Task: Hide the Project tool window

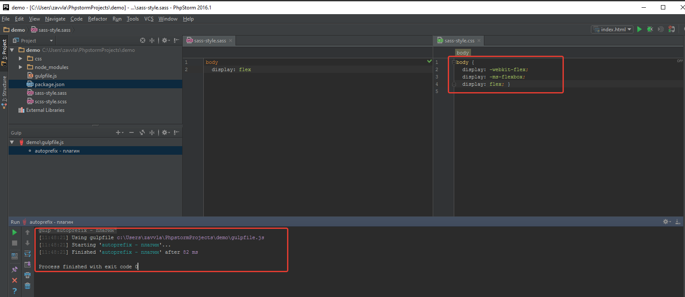Action: click(x=177, y=40)
